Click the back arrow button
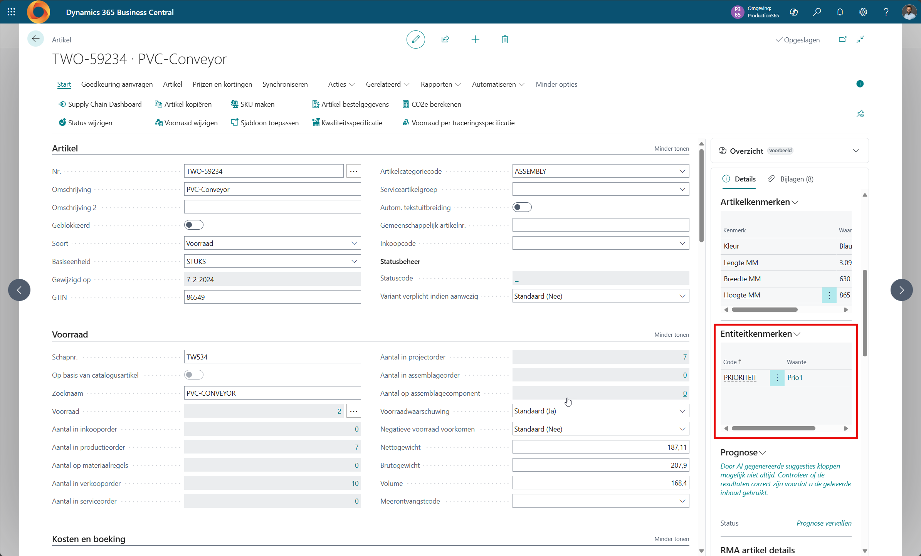This screenshot has height=556, width=921. coord(35,39)
